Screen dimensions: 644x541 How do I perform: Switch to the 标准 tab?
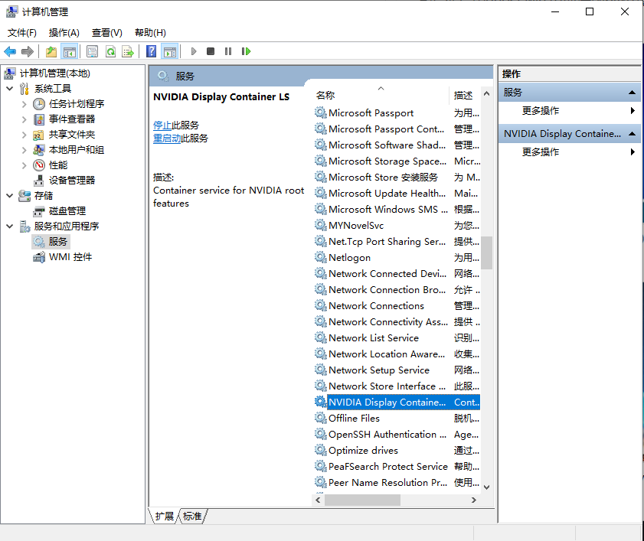(x=192, y=517)
